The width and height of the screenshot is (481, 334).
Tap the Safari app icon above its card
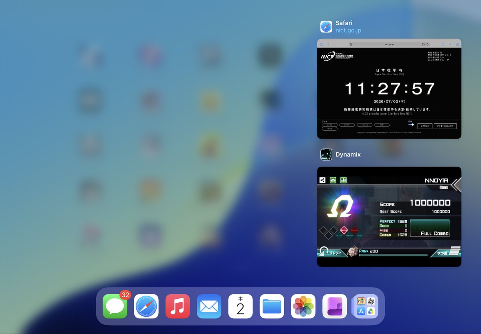click(x=326, y=27)
